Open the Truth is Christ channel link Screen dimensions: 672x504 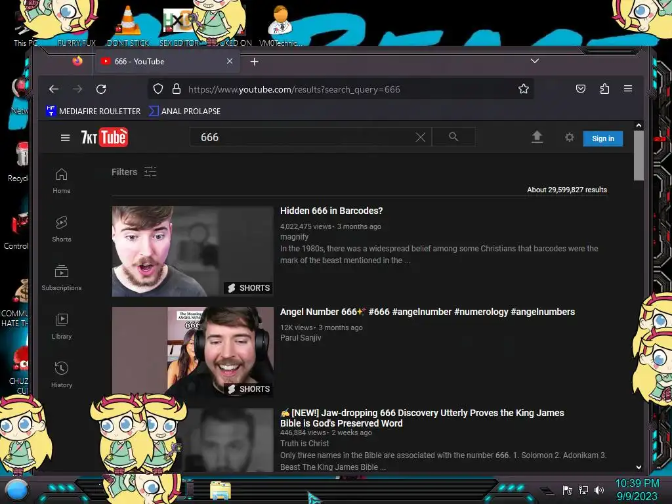coord(304,444)
